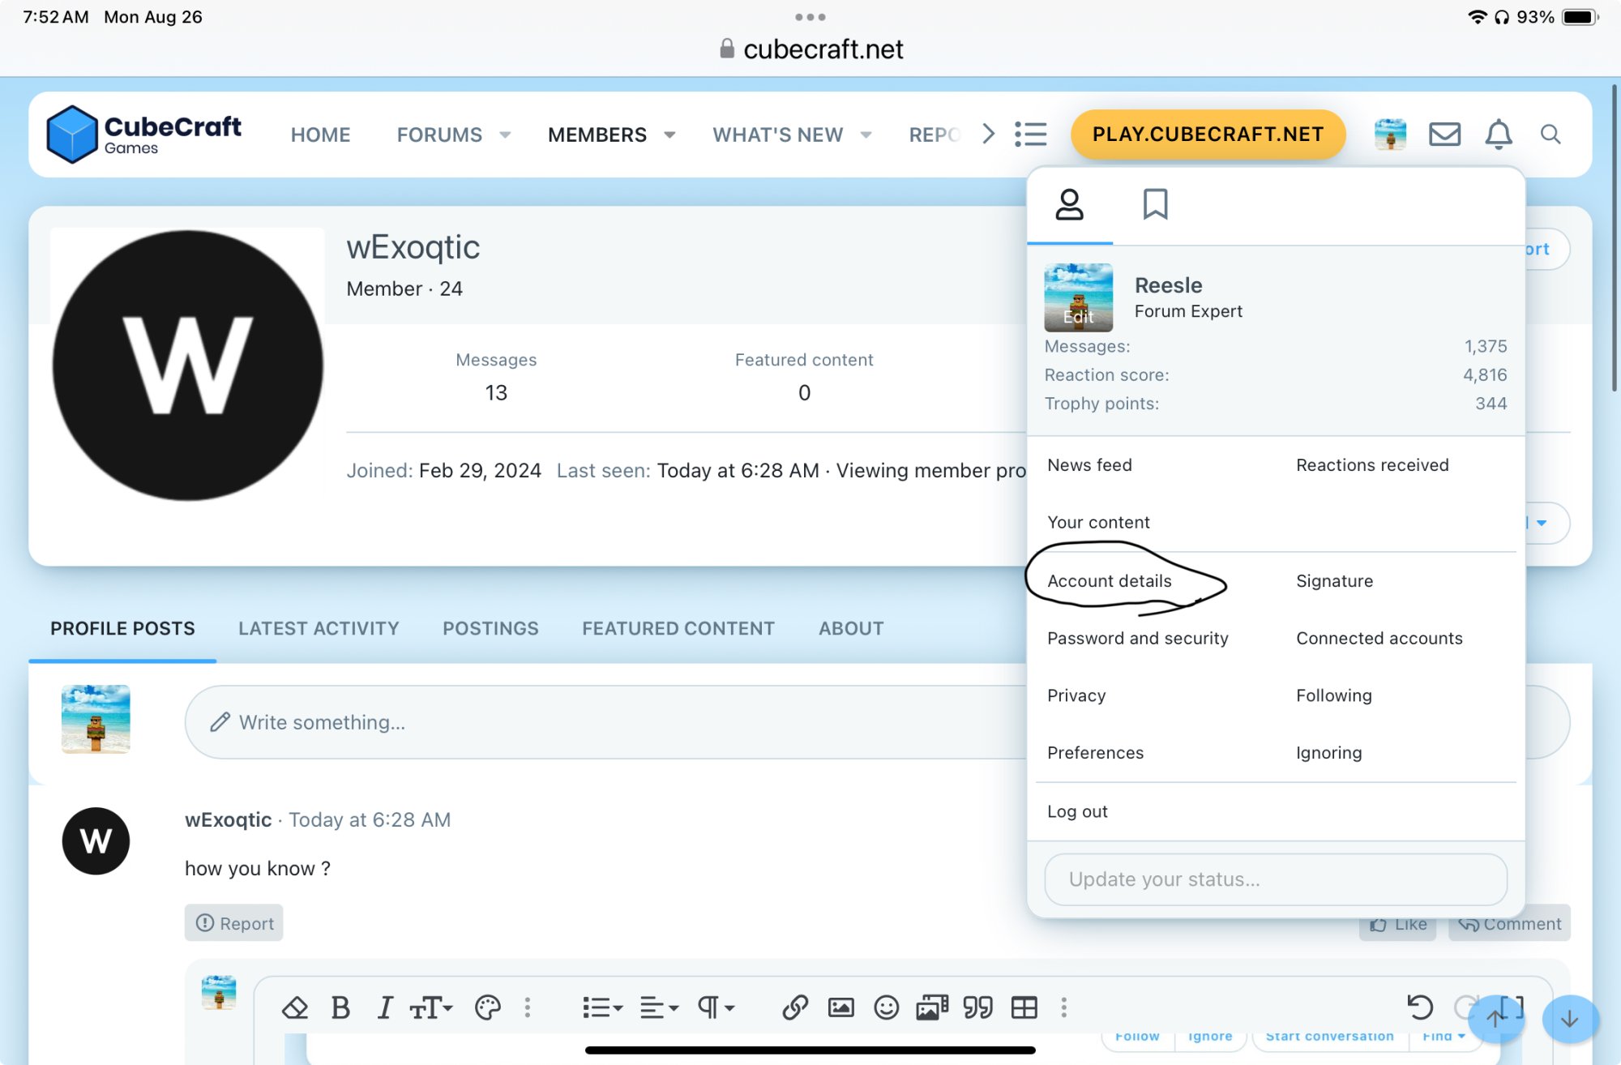Open more insert options dots
The image size is (1621, 1065).
pos(1064,1007)
